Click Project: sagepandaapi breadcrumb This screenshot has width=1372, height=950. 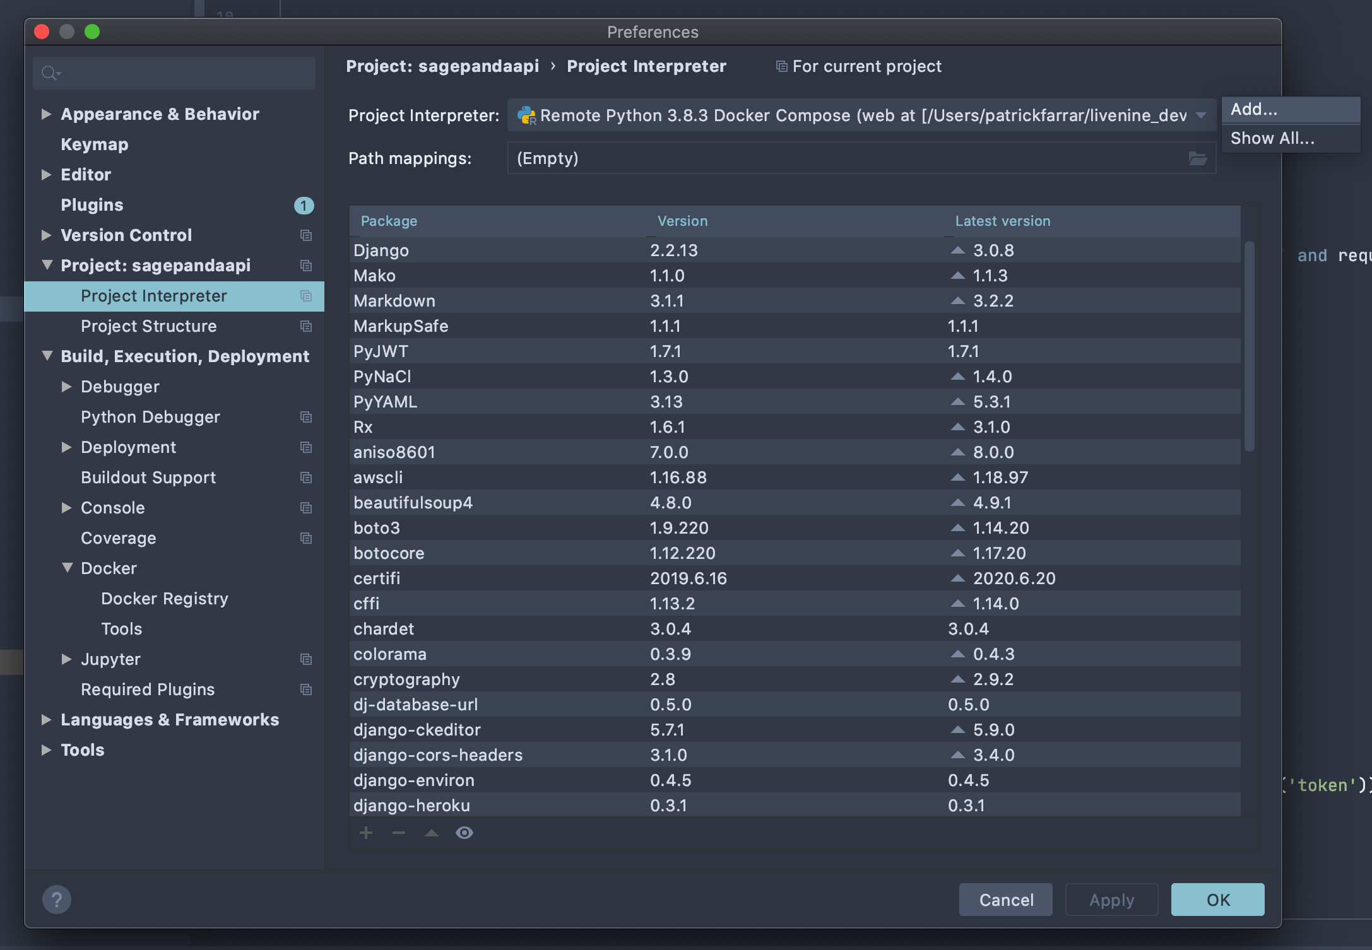tap(442, 66)
